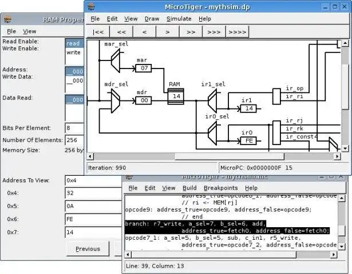352x274 pixels.
Task: Select the mar register box showing 07
Action: tap(144, 68)
